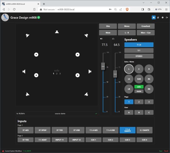This screenshot has width=170, height=153.
Task: Go to home view via house icon
Action: click(x=154, y=18)
